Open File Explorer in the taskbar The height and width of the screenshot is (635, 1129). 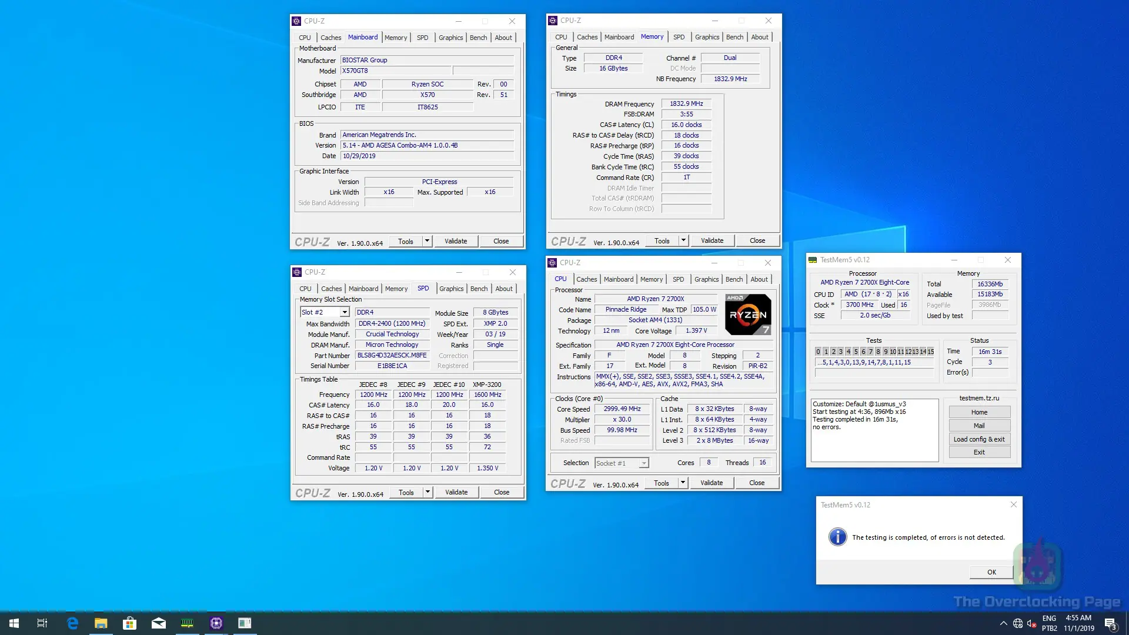coord(101,623)
